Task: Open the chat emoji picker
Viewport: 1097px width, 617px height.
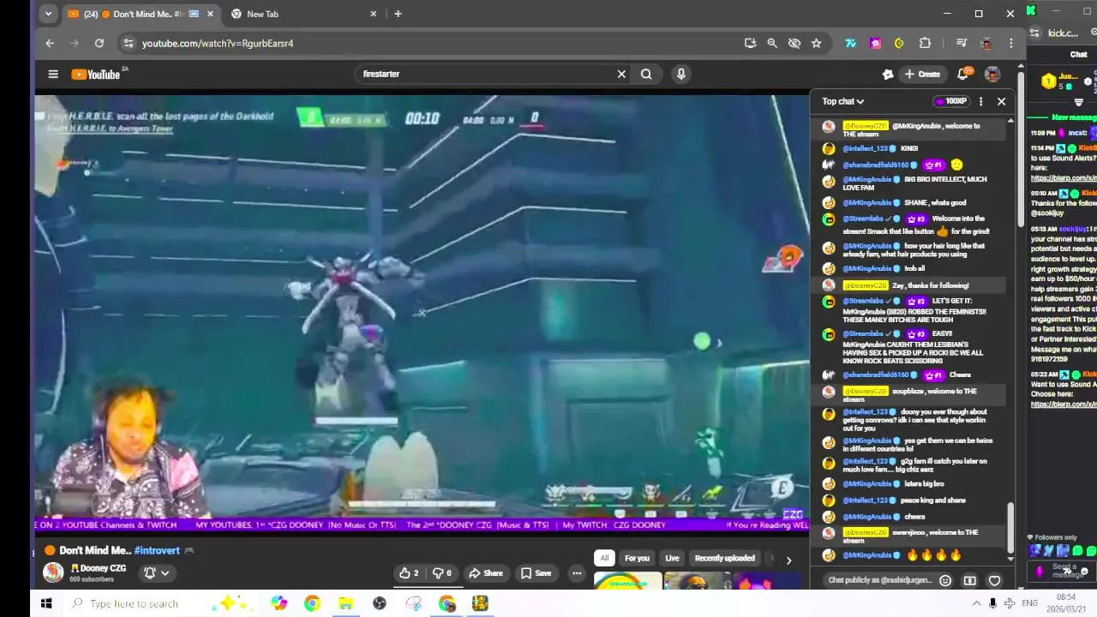Action: coord(944,580)
